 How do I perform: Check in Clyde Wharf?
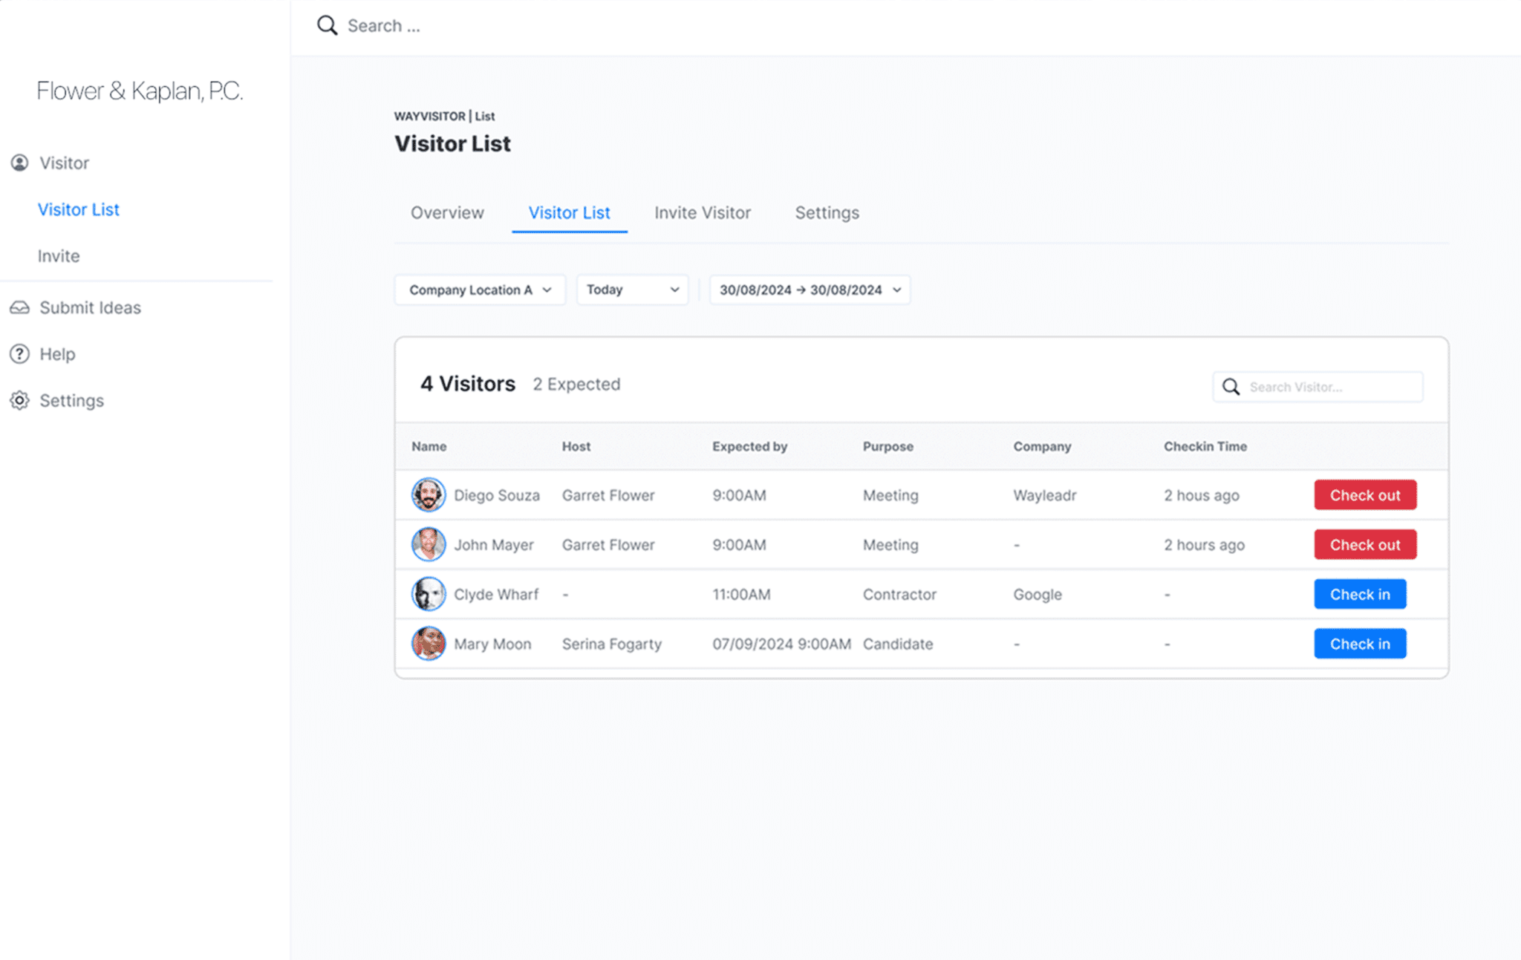(1360, 594)
